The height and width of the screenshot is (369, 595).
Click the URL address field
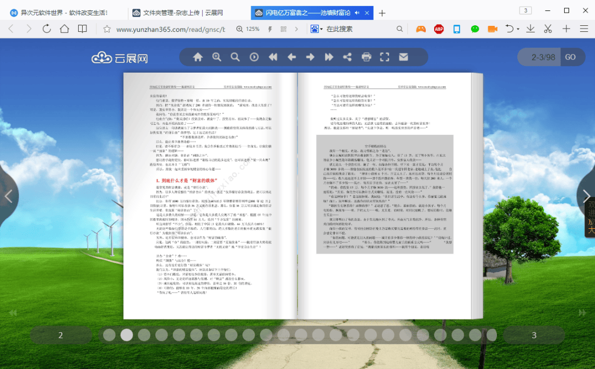[x=171, y=29]
